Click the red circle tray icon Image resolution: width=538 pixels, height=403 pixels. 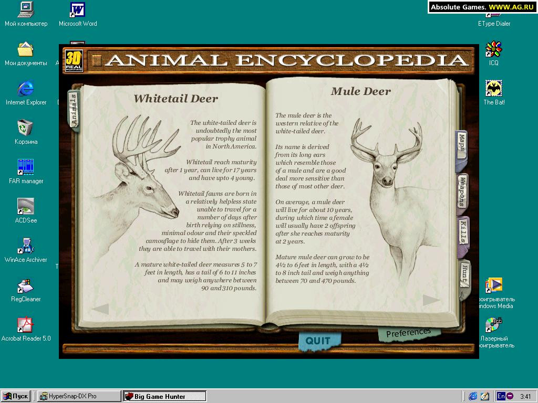click(x=510, y=396)
